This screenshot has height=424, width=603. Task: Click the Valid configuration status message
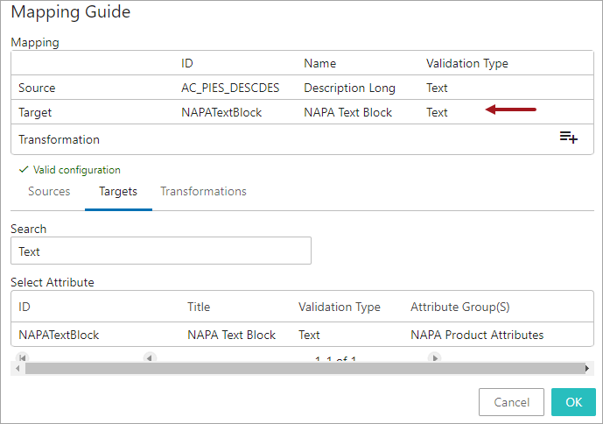tap(70, 169)
